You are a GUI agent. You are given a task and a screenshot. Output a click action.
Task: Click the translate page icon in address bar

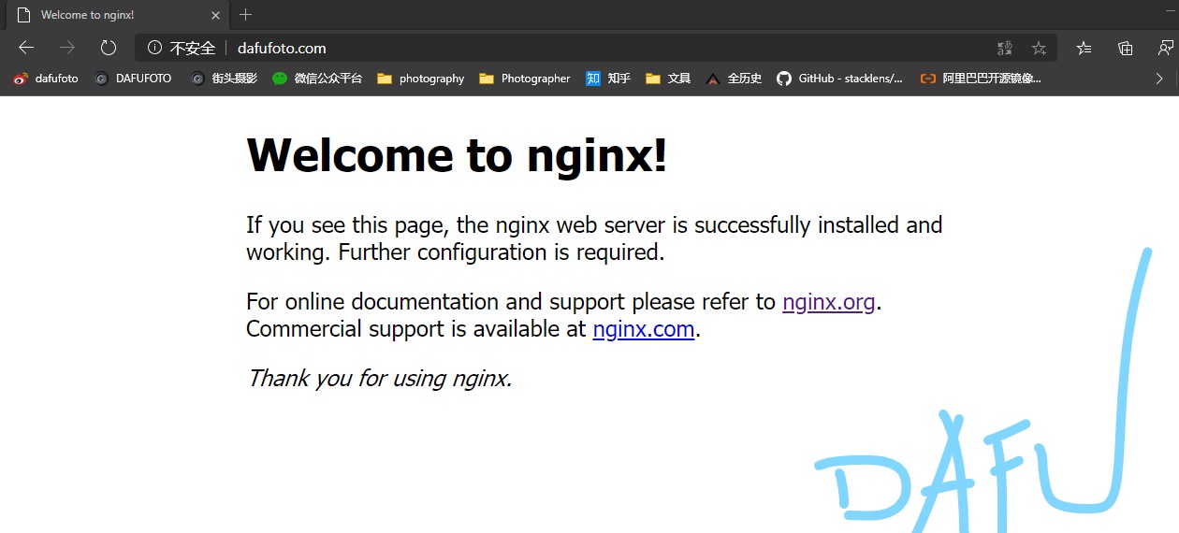[1005, 48]
